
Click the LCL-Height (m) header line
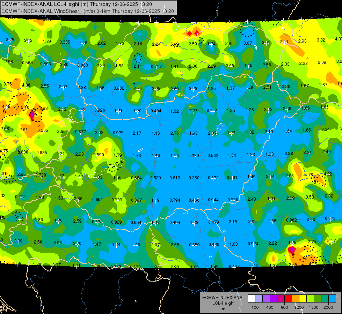click(77, 4)
